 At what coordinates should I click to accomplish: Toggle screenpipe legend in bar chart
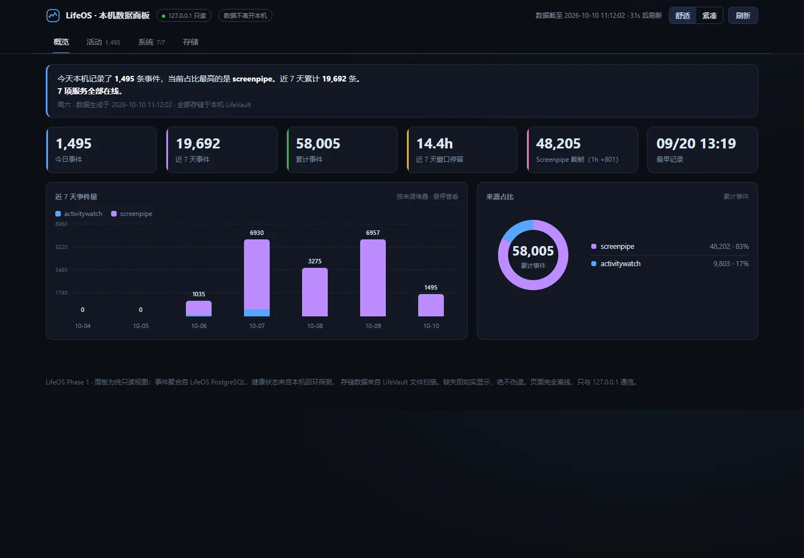point(132,214)
